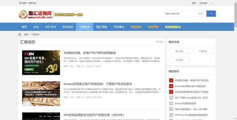This screenshot has height=120, width=237.
Task: Open the XM $30 promotion thumbnail
Action: (x=41, y=63)
